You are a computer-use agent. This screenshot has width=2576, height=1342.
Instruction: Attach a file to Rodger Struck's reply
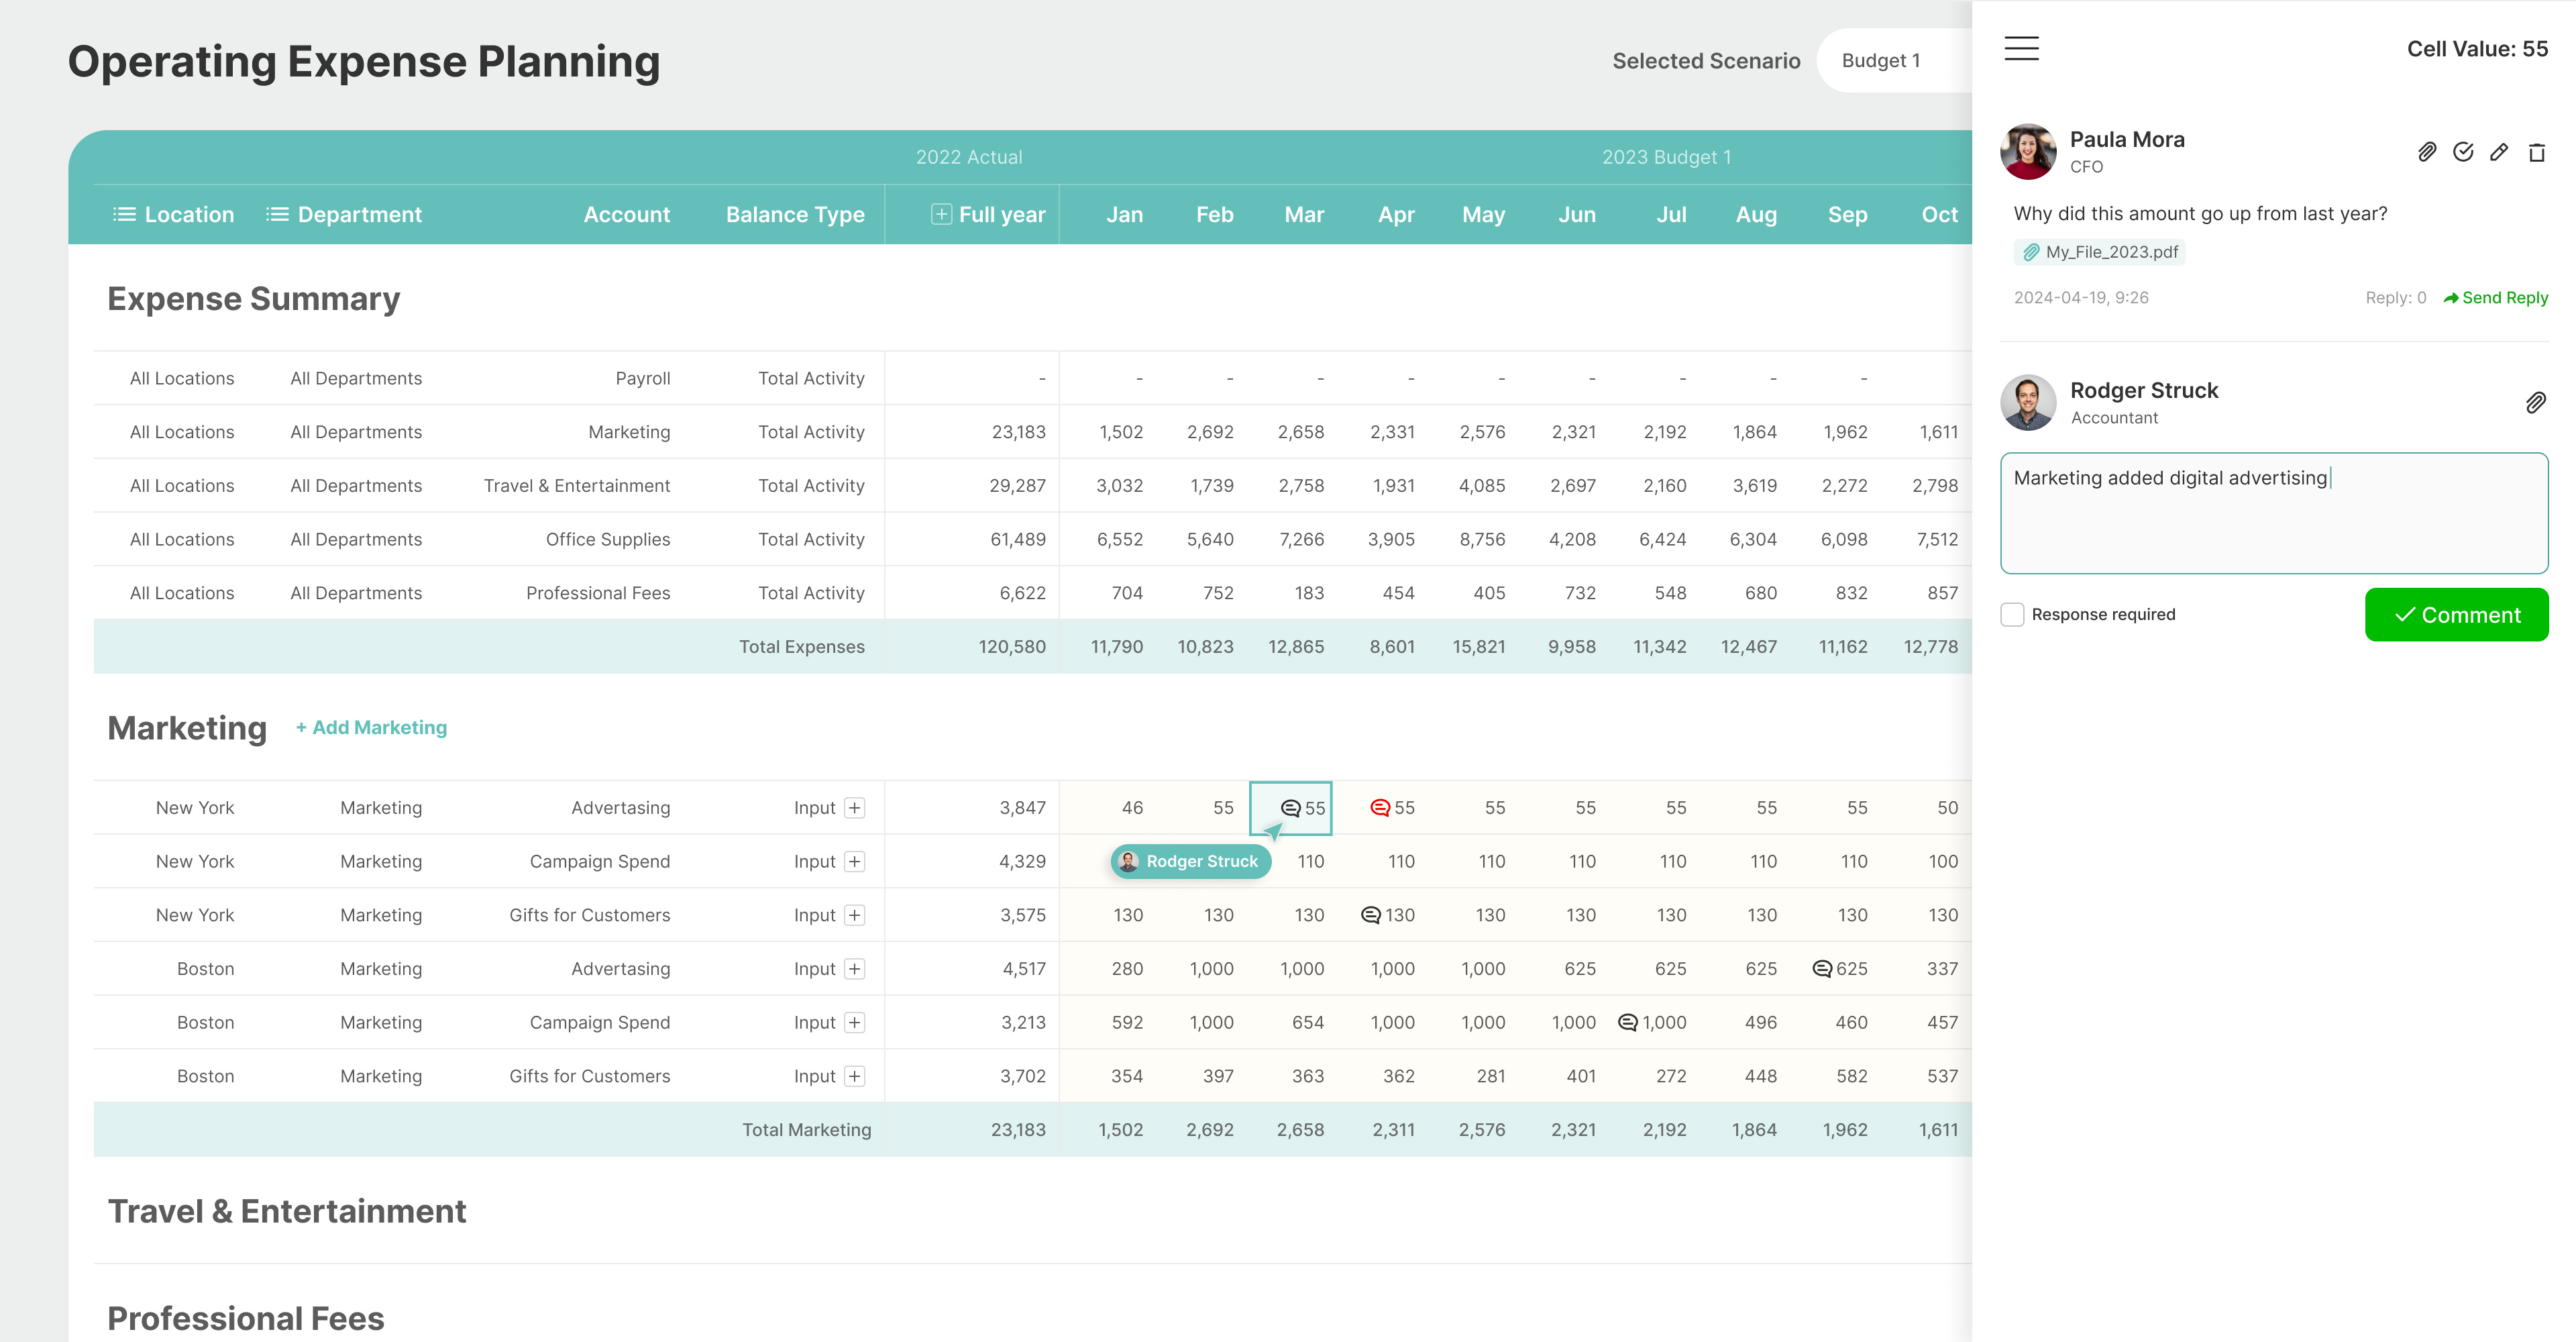[x=2535, y=403]
